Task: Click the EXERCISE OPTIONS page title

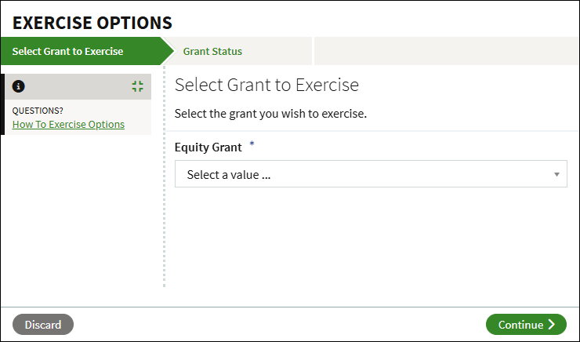Action: point(92,23)
